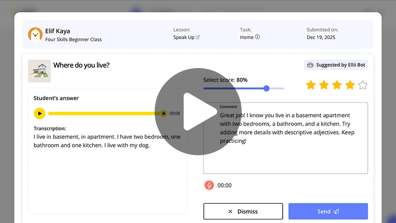Click the info icon next to Home task
This screenshot has width=396, height=223.
point(257,37)
